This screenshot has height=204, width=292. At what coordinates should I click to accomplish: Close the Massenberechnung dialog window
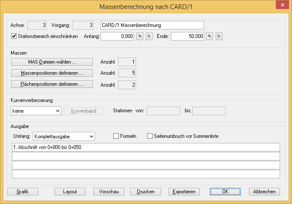[282, 5]
